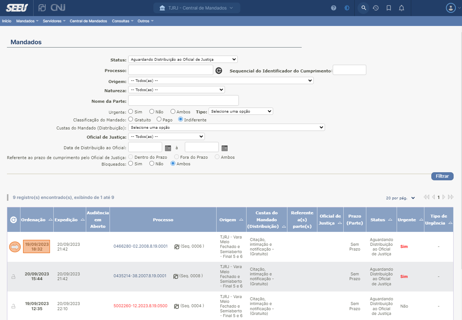This screenshot has width=462, height=320.
Task: Open the Tipo dropdown
Action: click(x=241, y=111)
